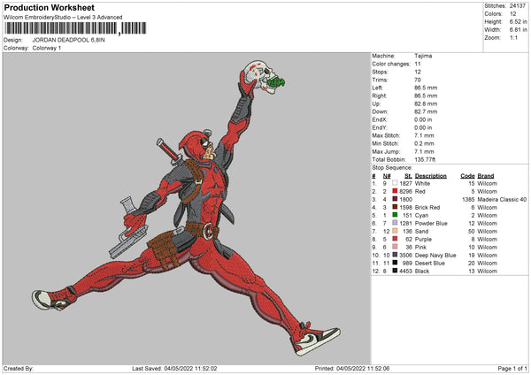
Task: Click the Width value '6.81 in'
Action: 519,30
